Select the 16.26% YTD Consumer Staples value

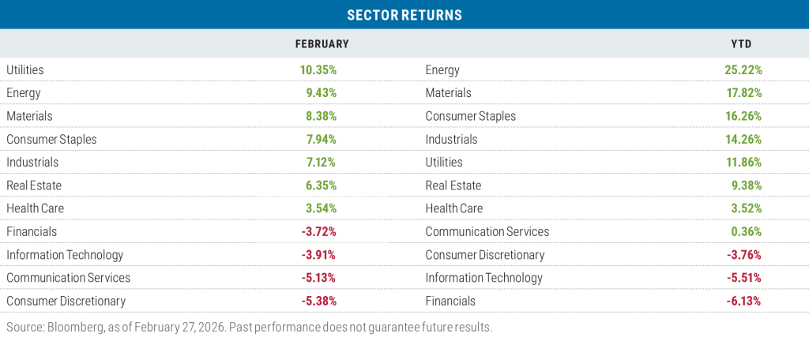point(743,116)
